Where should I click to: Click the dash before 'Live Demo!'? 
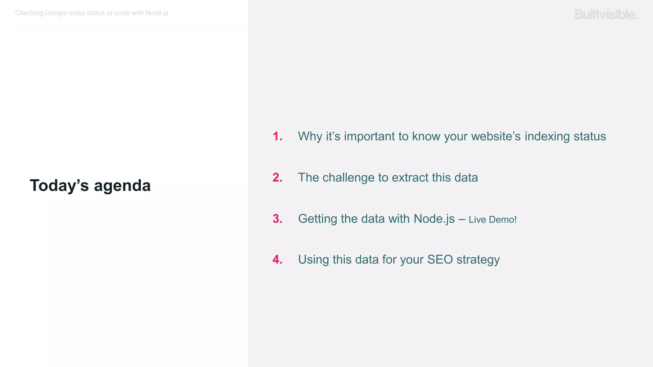point(462,219)
